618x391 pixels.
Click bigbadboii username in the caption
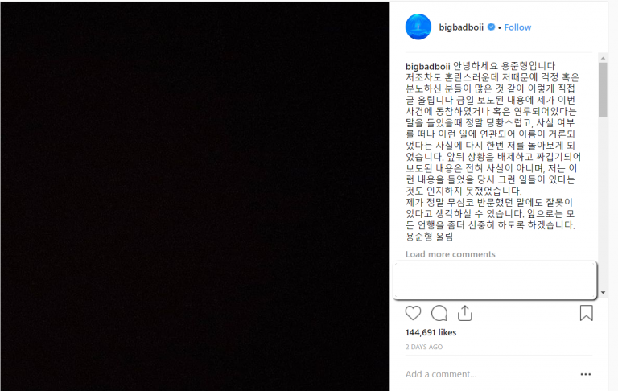click(x=427, y=66)
